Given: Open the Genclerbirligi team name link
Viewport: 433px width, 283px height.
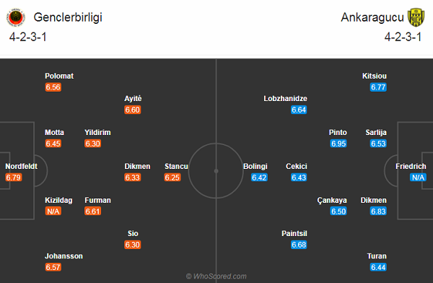Looking at the screenshot, I should pos(68,17).
